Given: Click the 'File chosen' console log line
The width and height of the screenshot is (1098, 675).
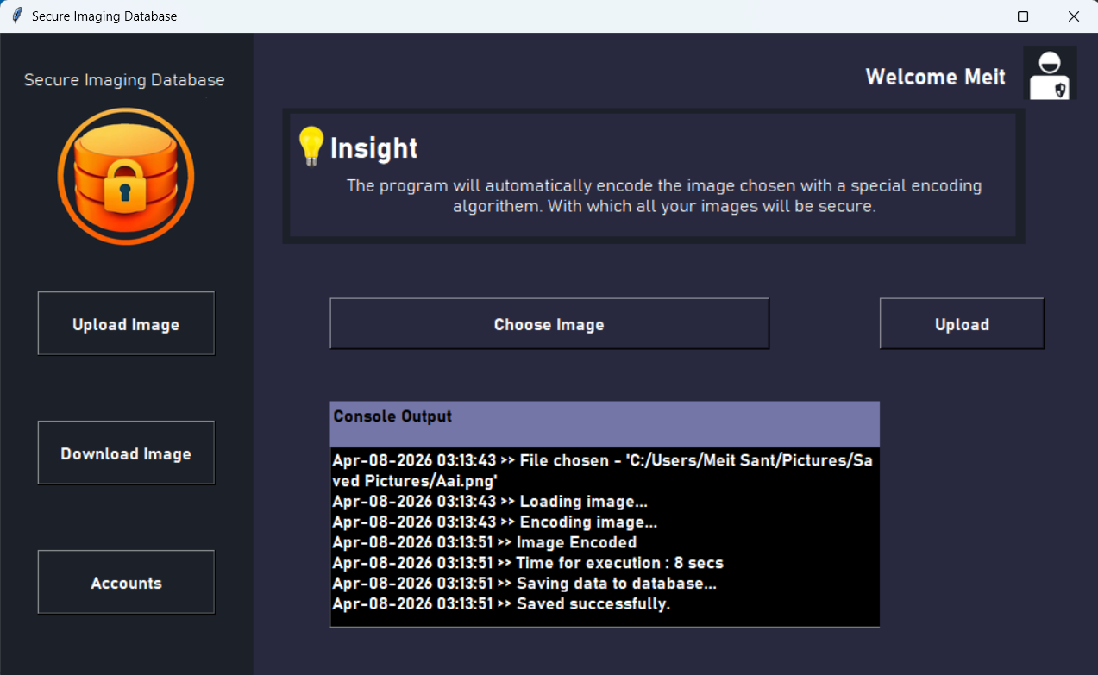Looking at the screenshot, I should tap(602, 471).
